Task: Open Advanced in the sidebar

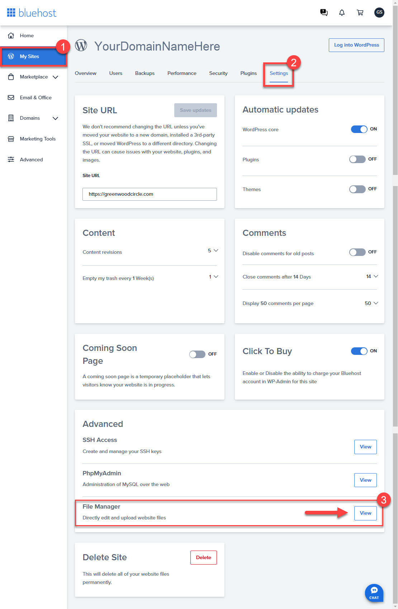Action: click(x=31, y=160)
